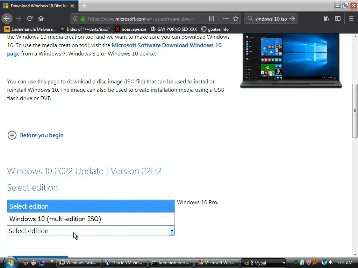Toggle reader view in address bar

pyautogui.click(x=212, y=19)
